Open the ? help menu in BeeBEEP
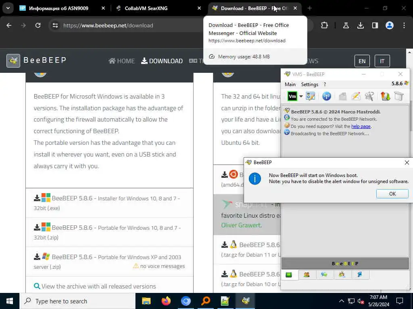 tap(325, 84)
